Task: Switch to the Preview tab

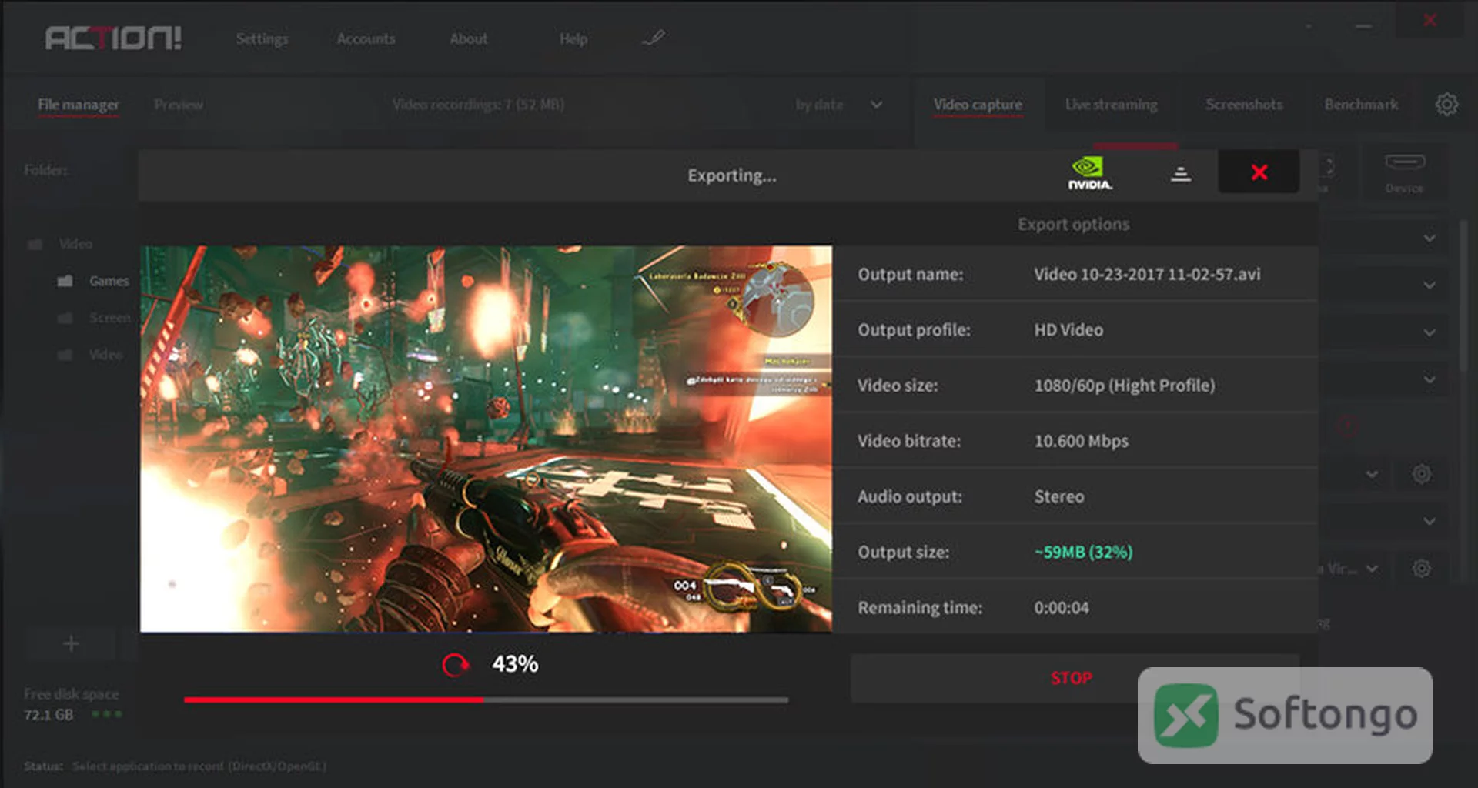Action: [x=179, y=105]
